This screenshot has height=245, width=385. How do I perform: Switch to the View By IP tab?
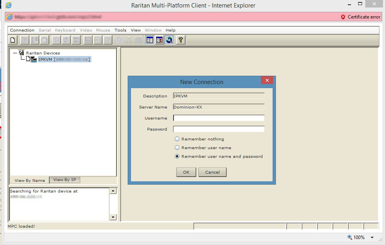tap(64, 180)
